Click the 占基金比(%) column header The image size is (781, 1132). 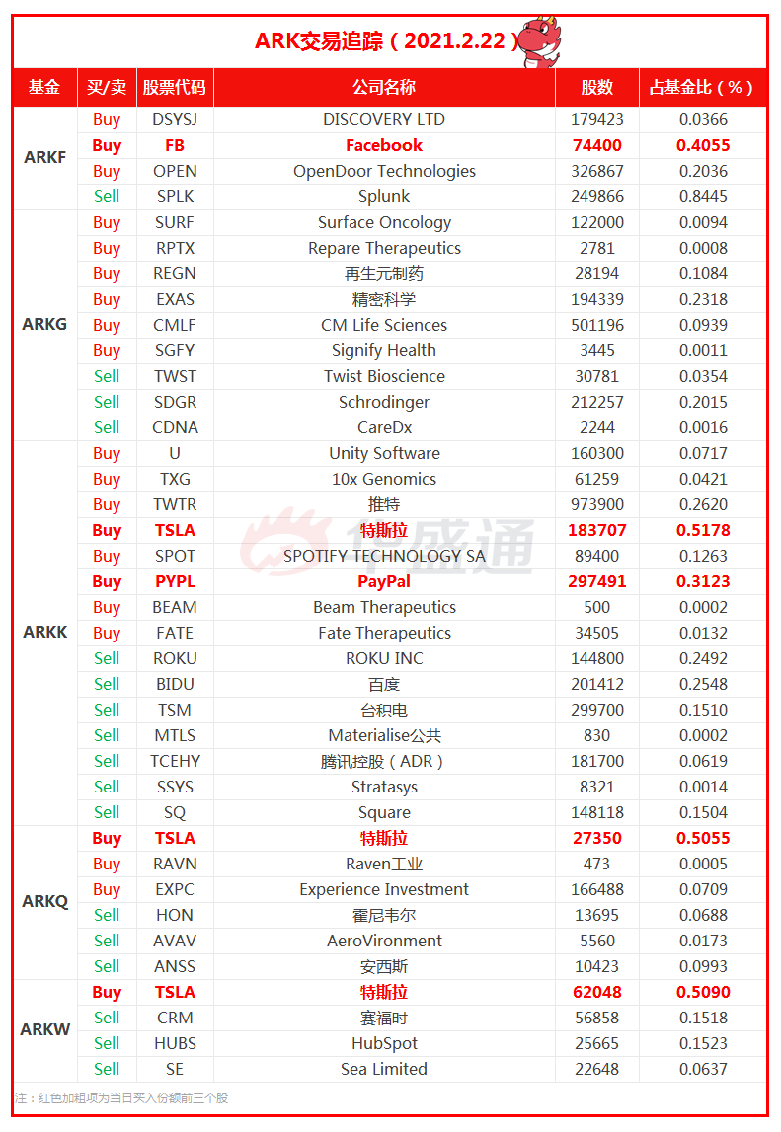pyautogui.click(x=702, y=87)
